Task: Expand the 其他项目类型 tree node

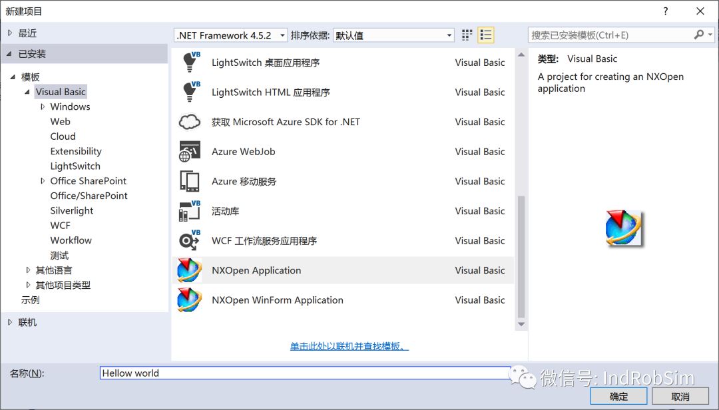Action: click(x=28, y=285)
